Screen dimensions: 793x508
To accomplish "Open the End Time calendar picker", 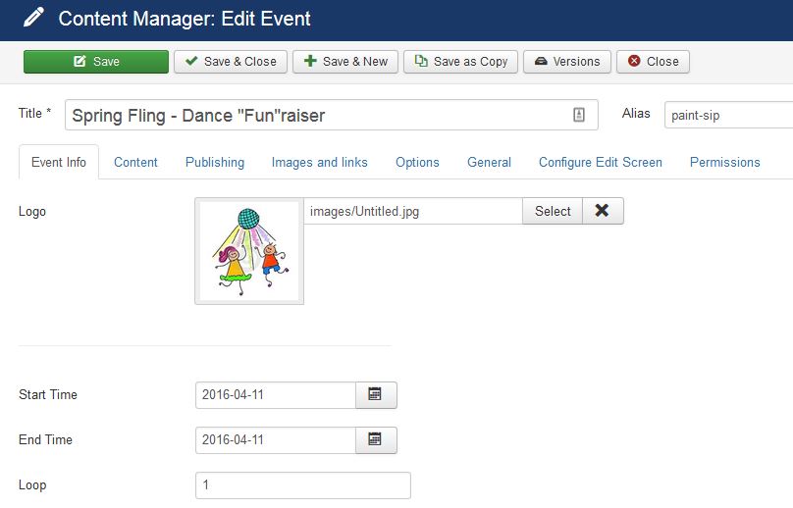I will coord(375,439).
